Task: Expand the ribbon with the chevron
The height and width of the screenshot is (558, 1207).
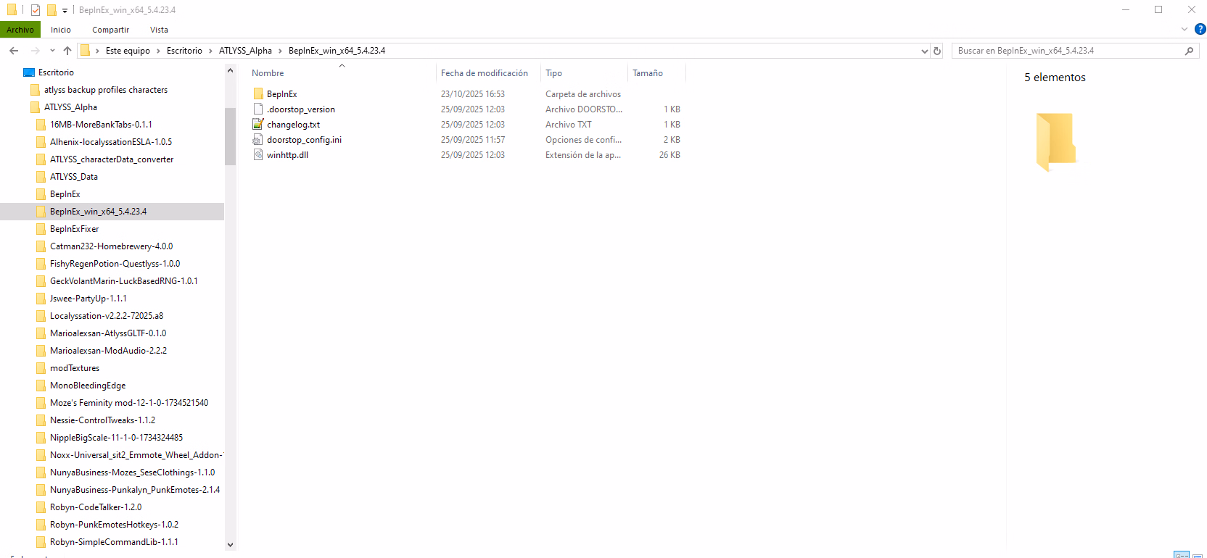Action: point(1185,30)
